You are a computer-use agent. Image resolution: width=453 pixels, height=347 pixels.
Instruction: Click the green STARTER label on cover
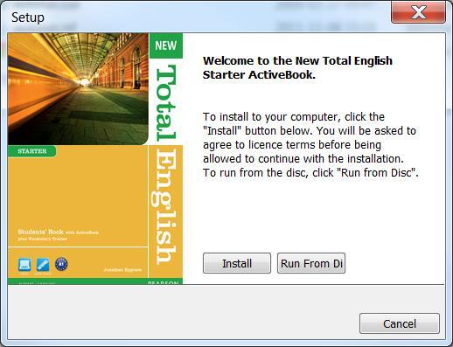coord(32,151)
